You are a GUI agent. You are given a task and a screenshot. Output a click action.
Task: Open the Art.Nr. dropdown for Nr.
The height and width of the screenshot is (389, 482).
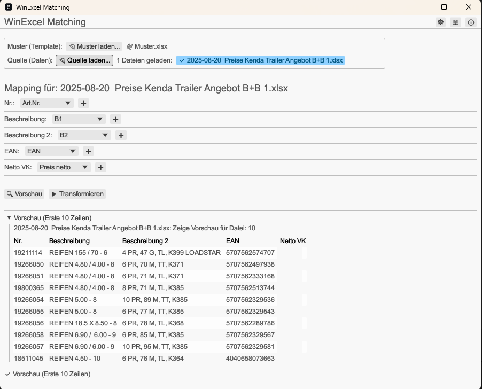tap(46, 103)
